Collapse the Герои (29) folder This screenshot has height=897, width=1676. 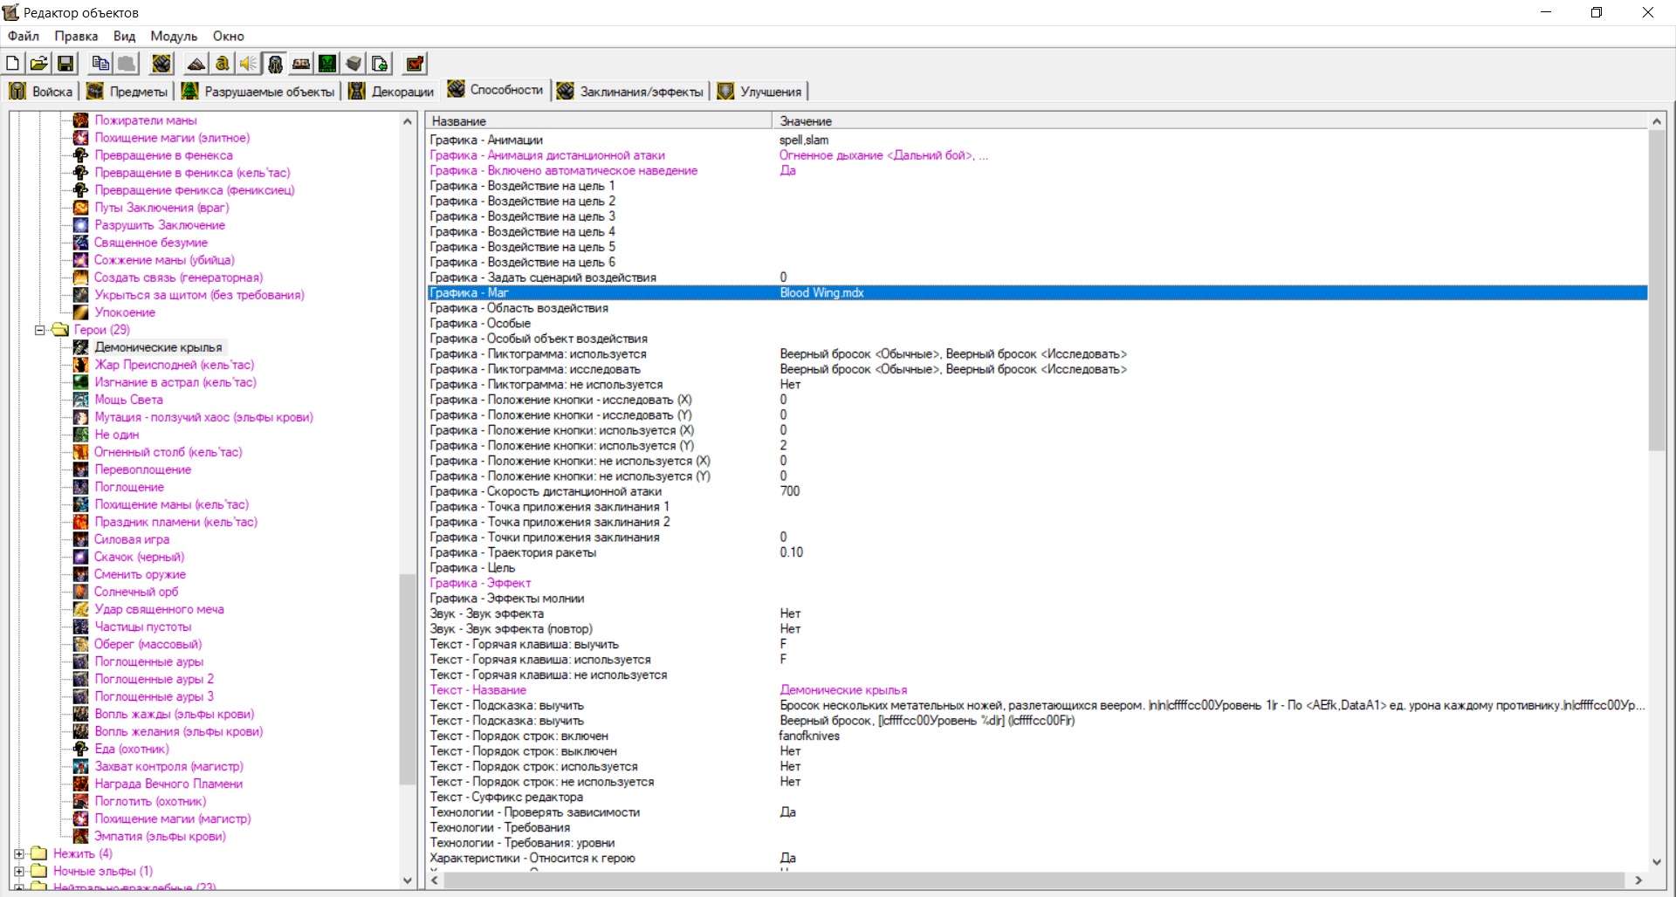(x=39, y=330)
